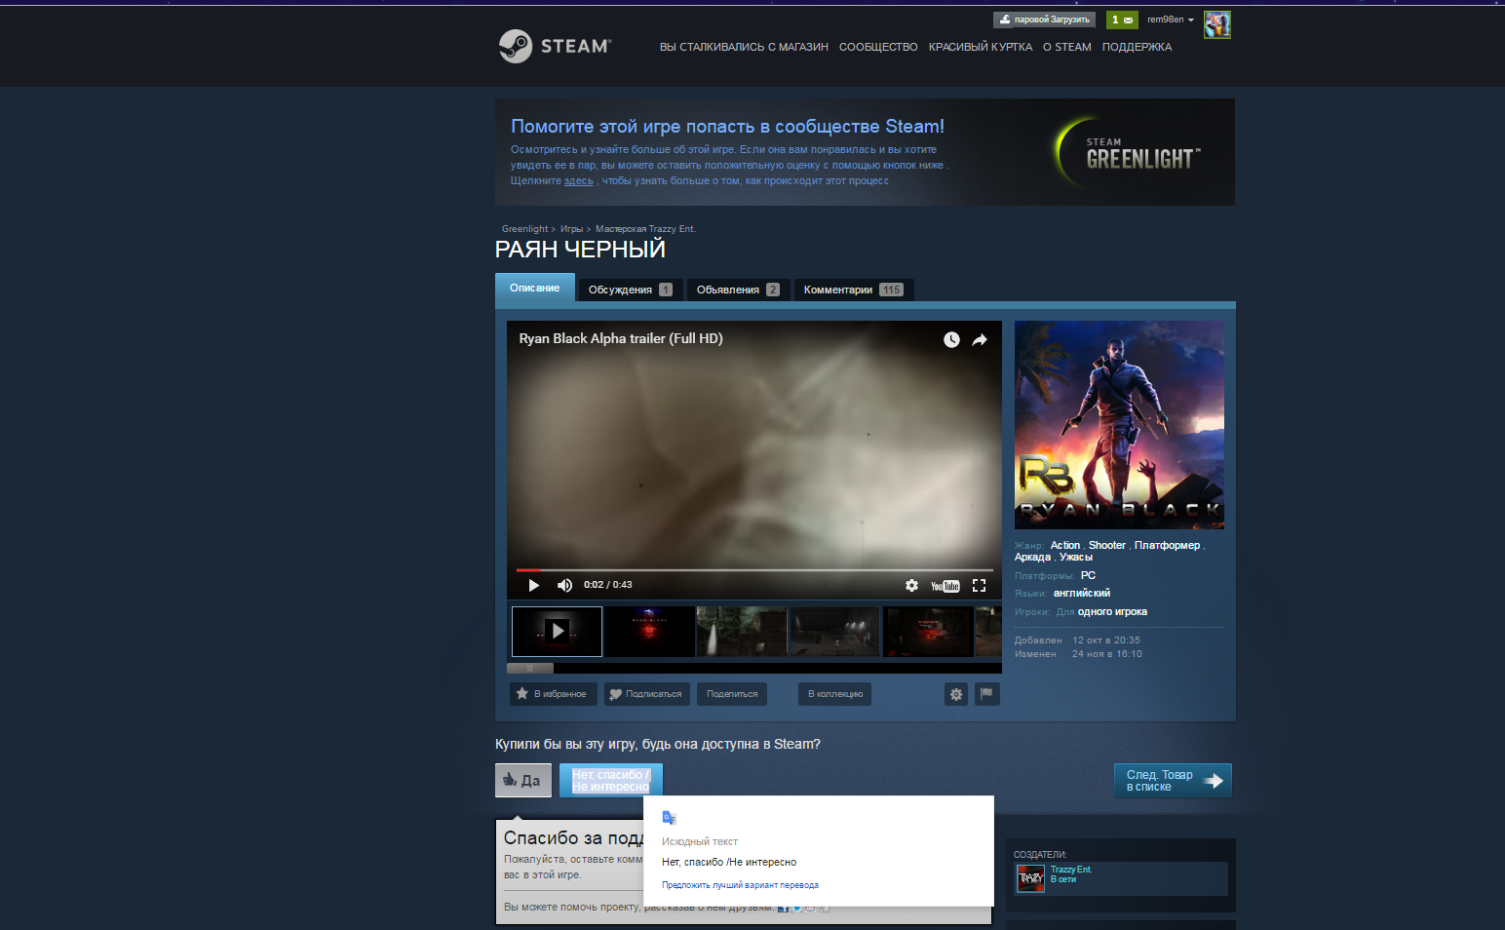Open the КРАСИВЫЙ КУРТКА profile menu item
The width and height of the screenshot is (1505, 930).
click(981, 47)
